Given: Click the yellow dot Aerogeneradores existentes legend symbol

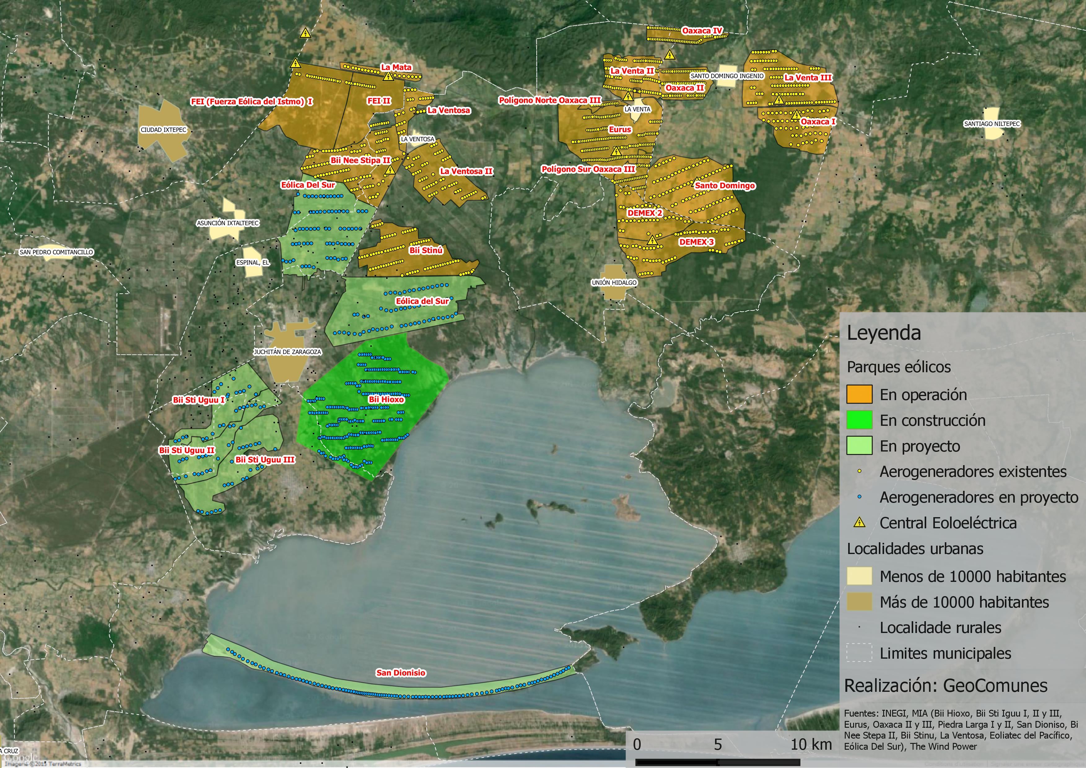Looking at the screenshot, I should pyautogui.click(x=859, y=472).
